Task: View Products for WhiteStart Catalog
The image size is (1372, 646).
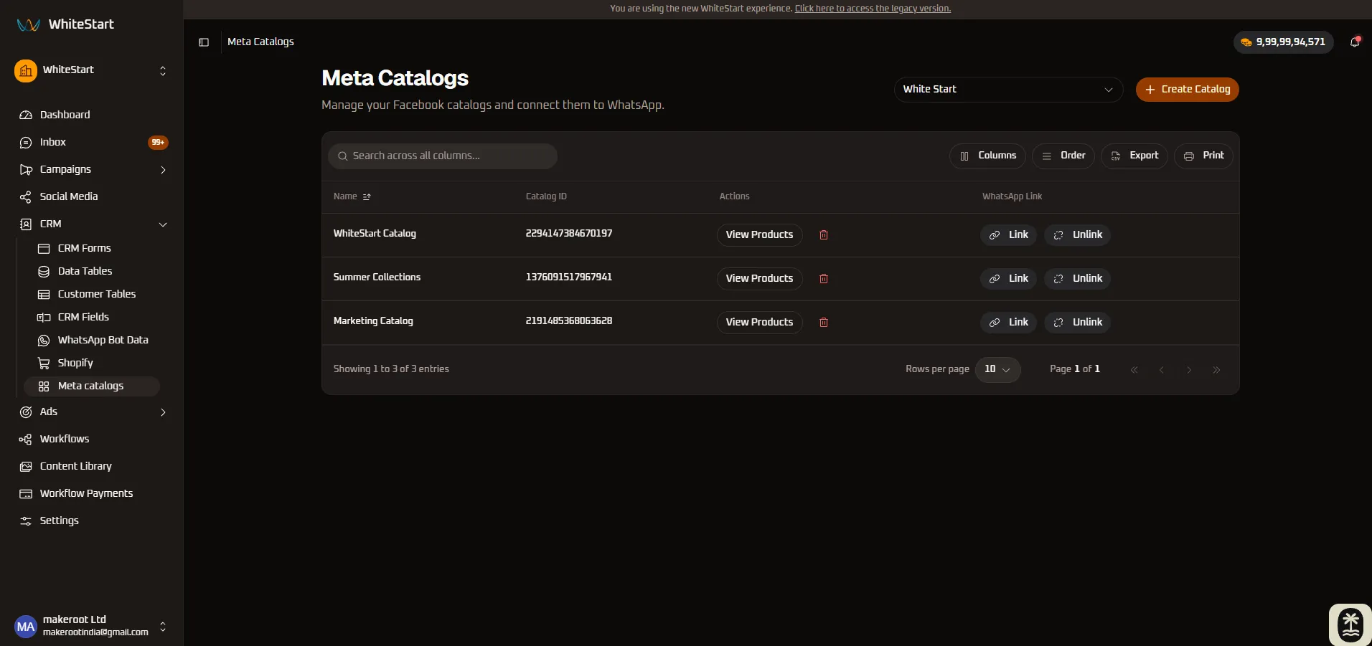Action: [x=759, y=235]
